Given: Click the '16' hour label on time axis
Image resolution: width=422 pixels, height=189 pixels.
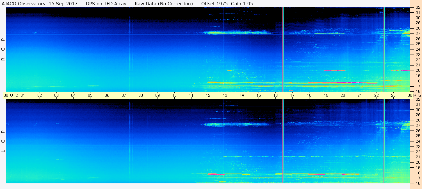Looking at the screenshot, I should 275,95.
